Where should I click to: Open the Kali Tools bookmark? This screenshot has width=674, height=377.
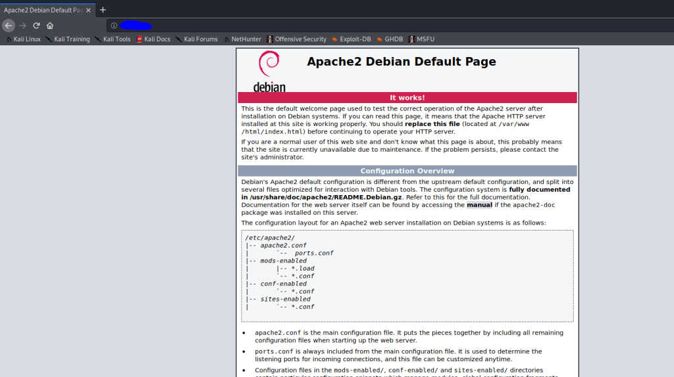[113, 39]
